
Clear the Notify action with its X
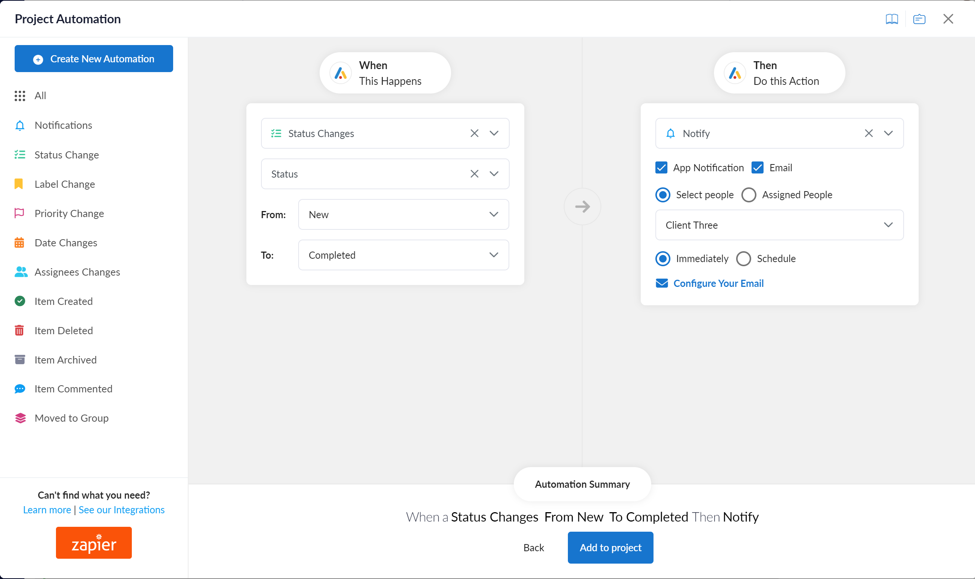(868, 133)
